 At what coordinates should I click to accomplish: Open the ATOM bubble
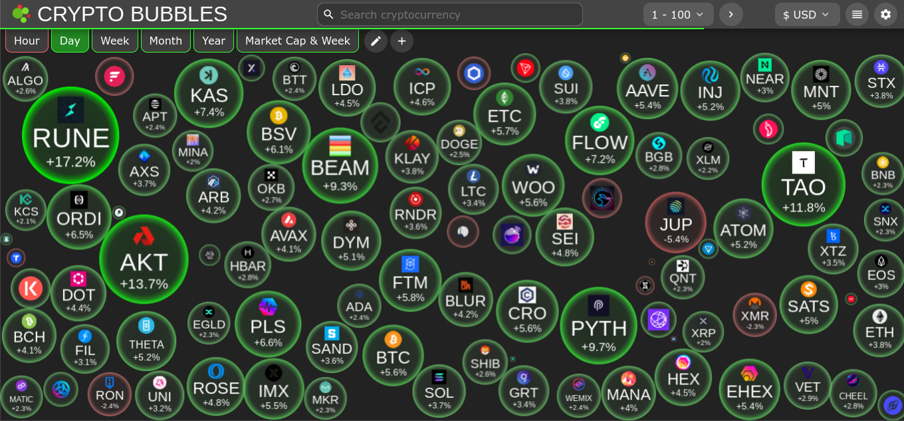[x=743, y=228]
